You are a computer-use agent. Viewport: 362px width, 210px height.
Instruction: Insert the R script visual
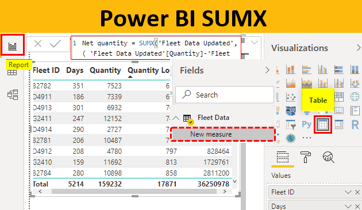(x=355, y=125)
